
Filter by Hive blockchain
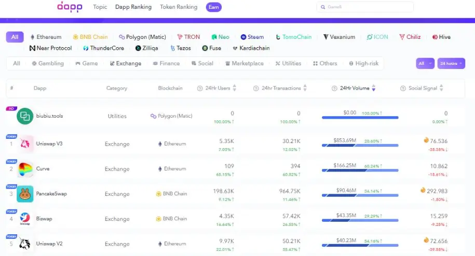click(441, 37)
